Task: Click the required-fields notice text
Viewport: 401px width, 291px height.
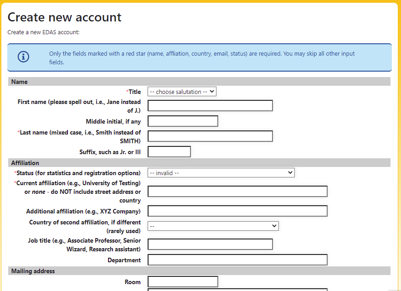Action: [202, 58]
